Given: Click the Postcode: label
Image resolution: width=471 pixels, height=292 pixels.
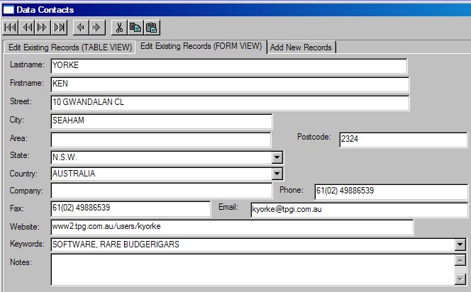Looking at the screenshot, I should click(x=314, y=137).
